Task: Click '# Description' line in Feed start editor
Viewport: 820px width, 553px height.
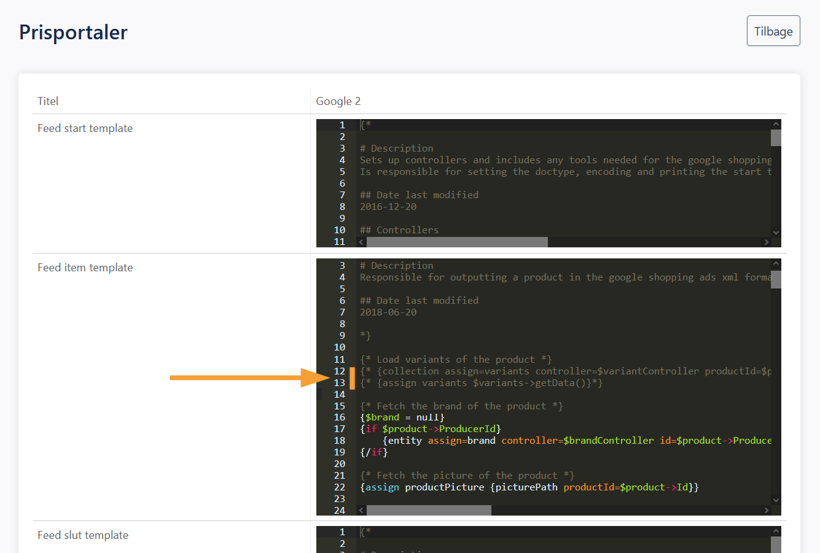Action: [x=397, y=149]
